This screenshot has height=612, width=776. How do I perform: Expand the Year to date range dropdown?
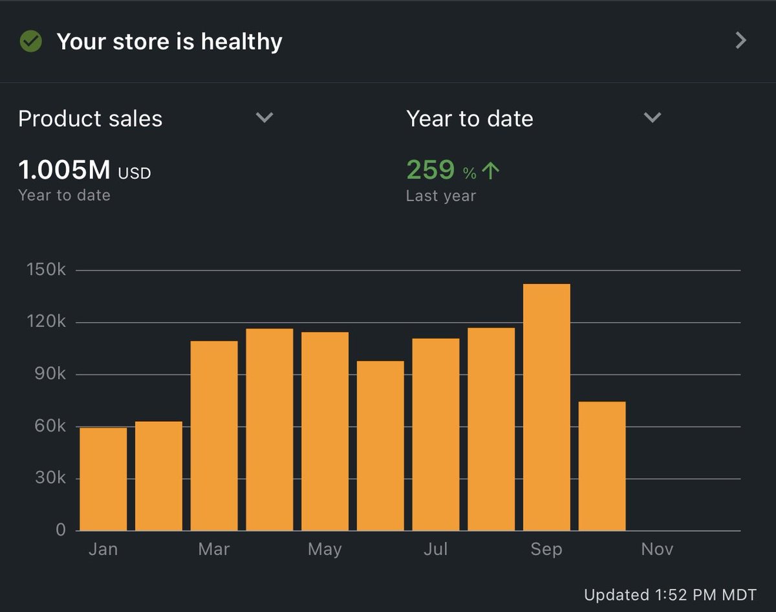(x=652, y=118)
